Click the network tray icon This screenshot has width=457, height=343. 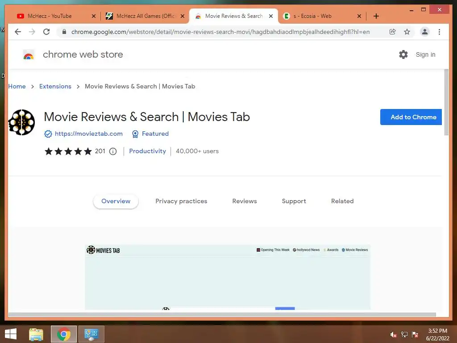click(x=404, y=335)
